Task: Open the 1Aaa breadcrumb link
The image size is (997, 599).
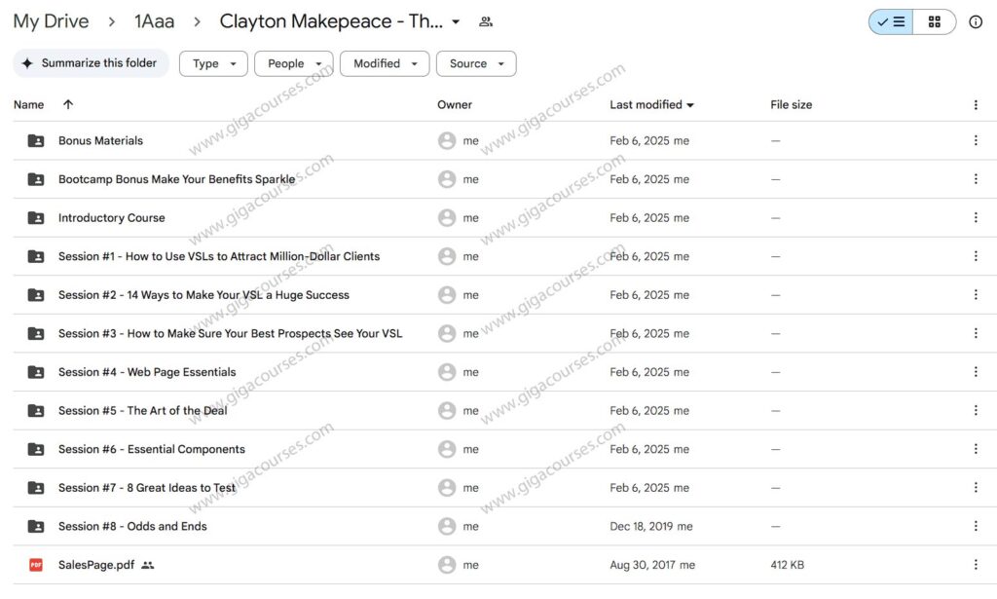Action: [155, 20]
